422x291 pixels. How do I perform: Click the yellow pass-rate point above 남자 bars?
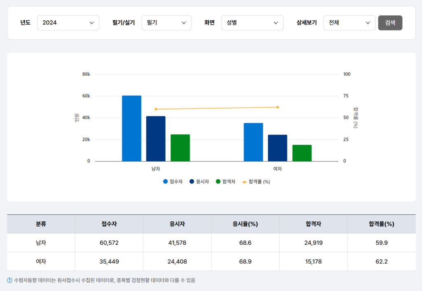[x=156, y=109]
